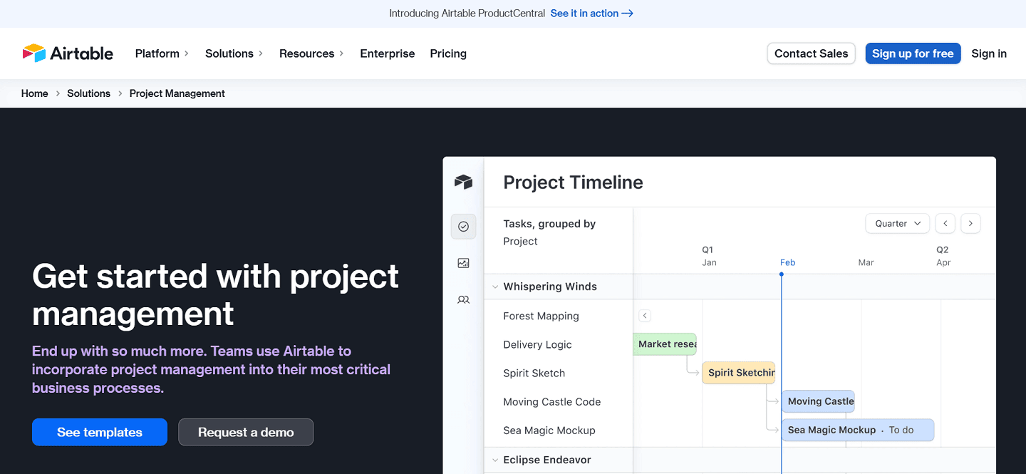Open the Quarter timescale dropdown
Image resolution: width=1026 pixels, height=474 pixels.
click(x=897, y=223)
